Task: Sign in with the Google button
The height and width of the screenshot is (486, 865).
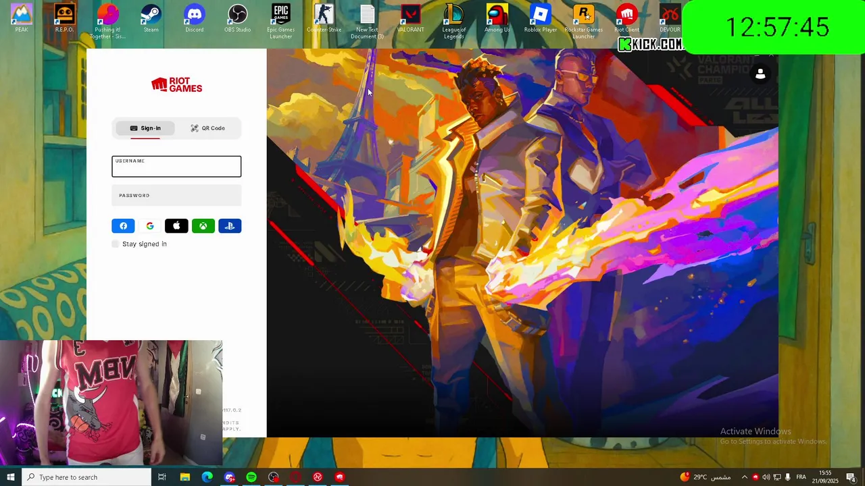Action: (150, 226)
